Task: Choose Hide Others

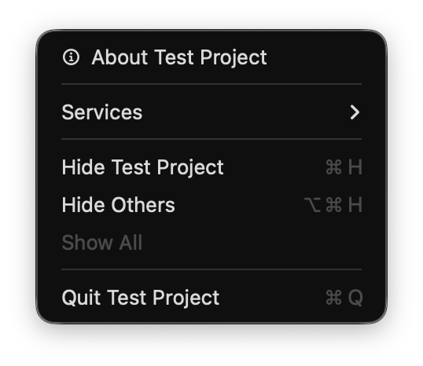Action: (211, 205)
